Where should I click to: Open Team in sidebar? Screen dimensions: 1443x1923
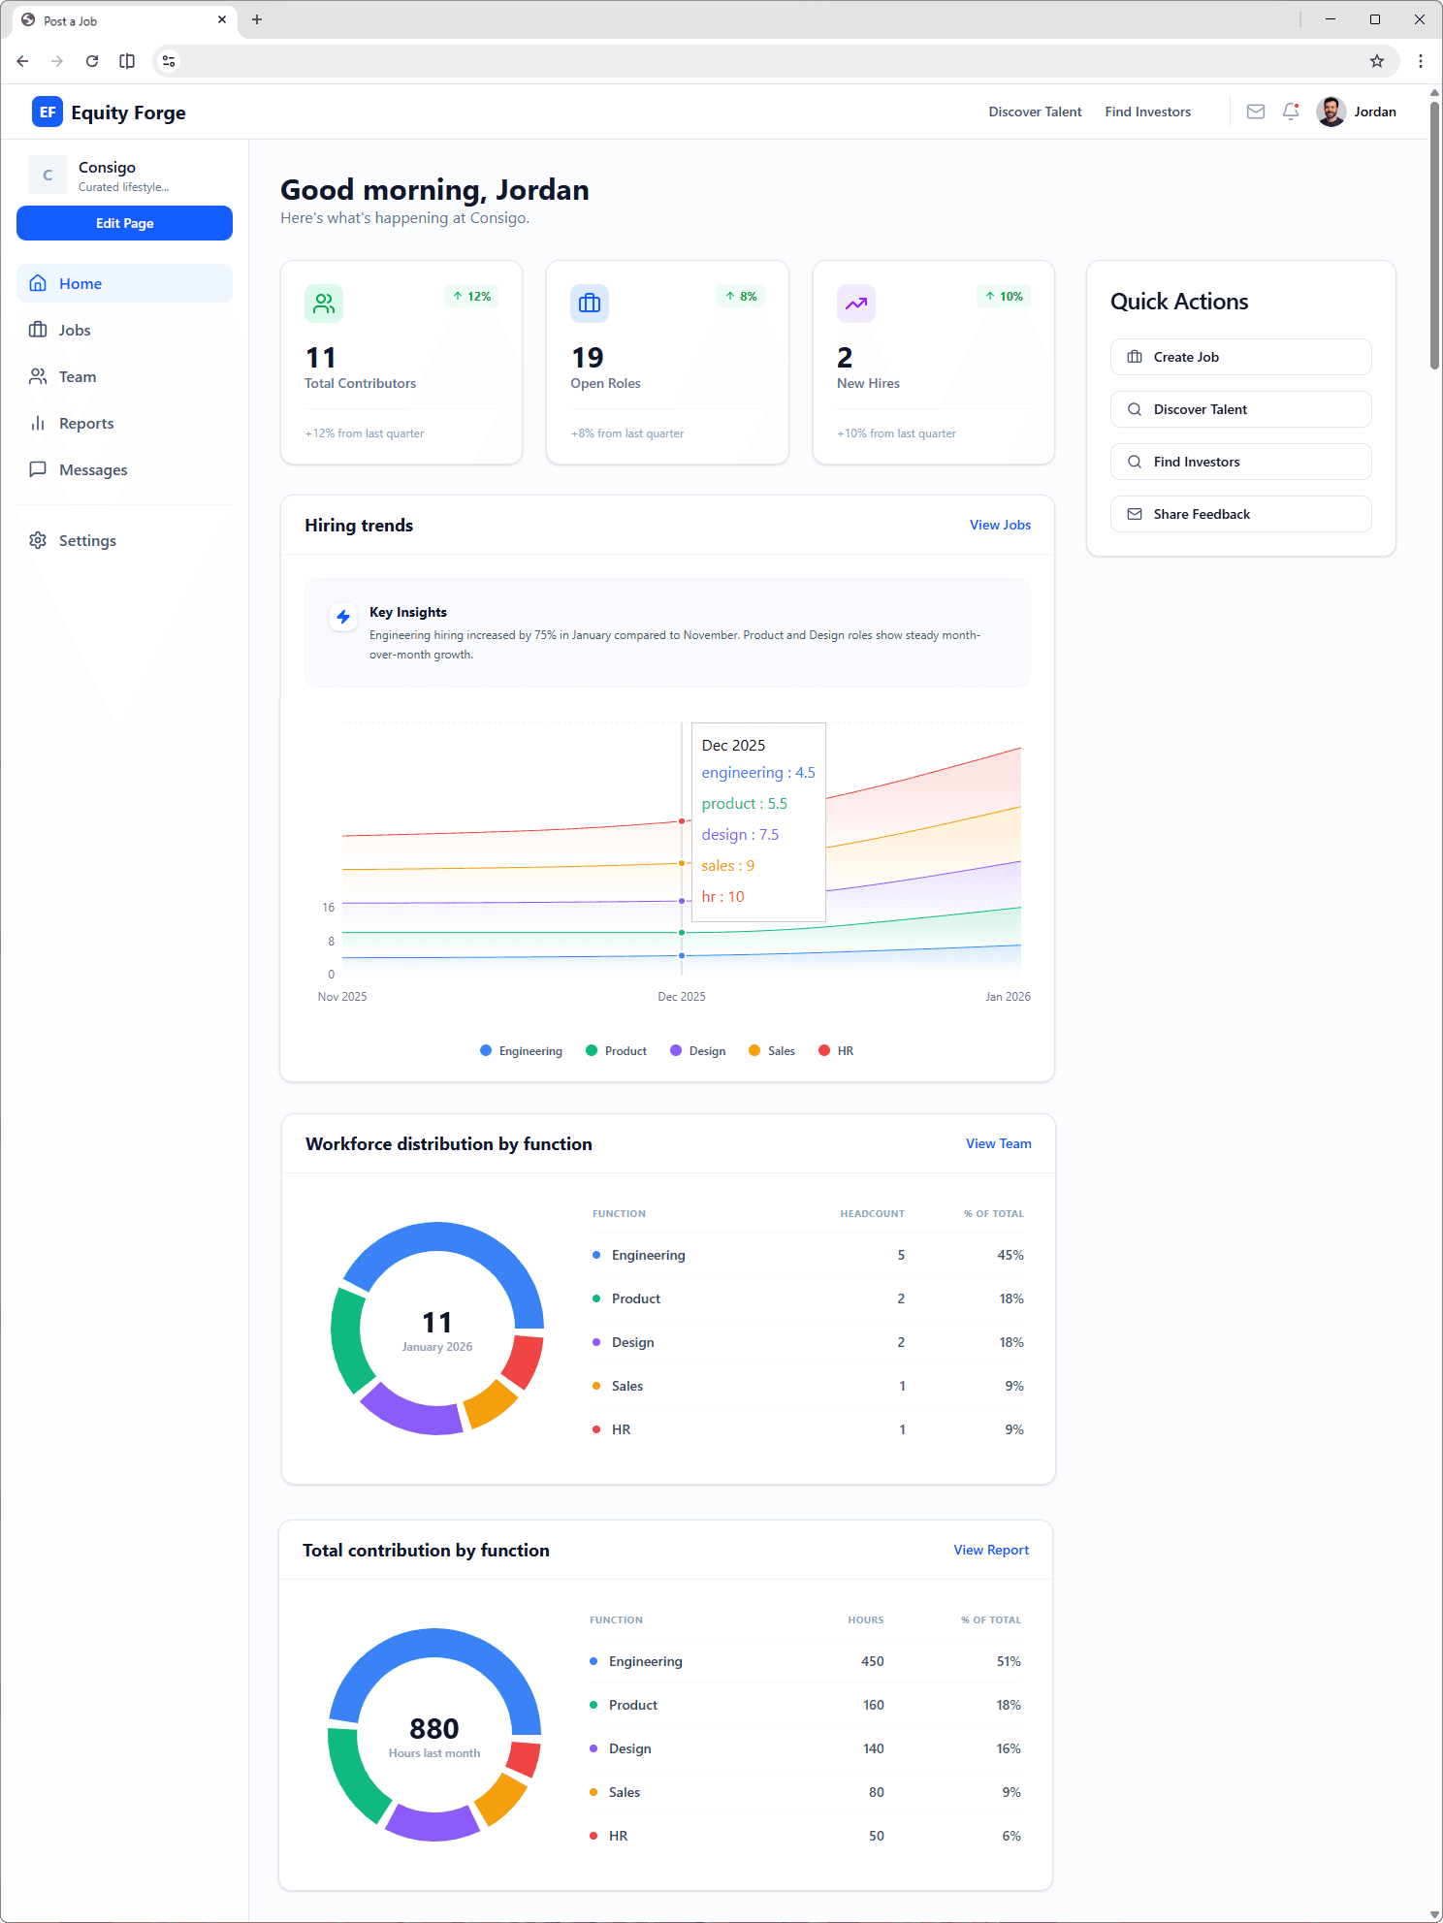point(124,376)
